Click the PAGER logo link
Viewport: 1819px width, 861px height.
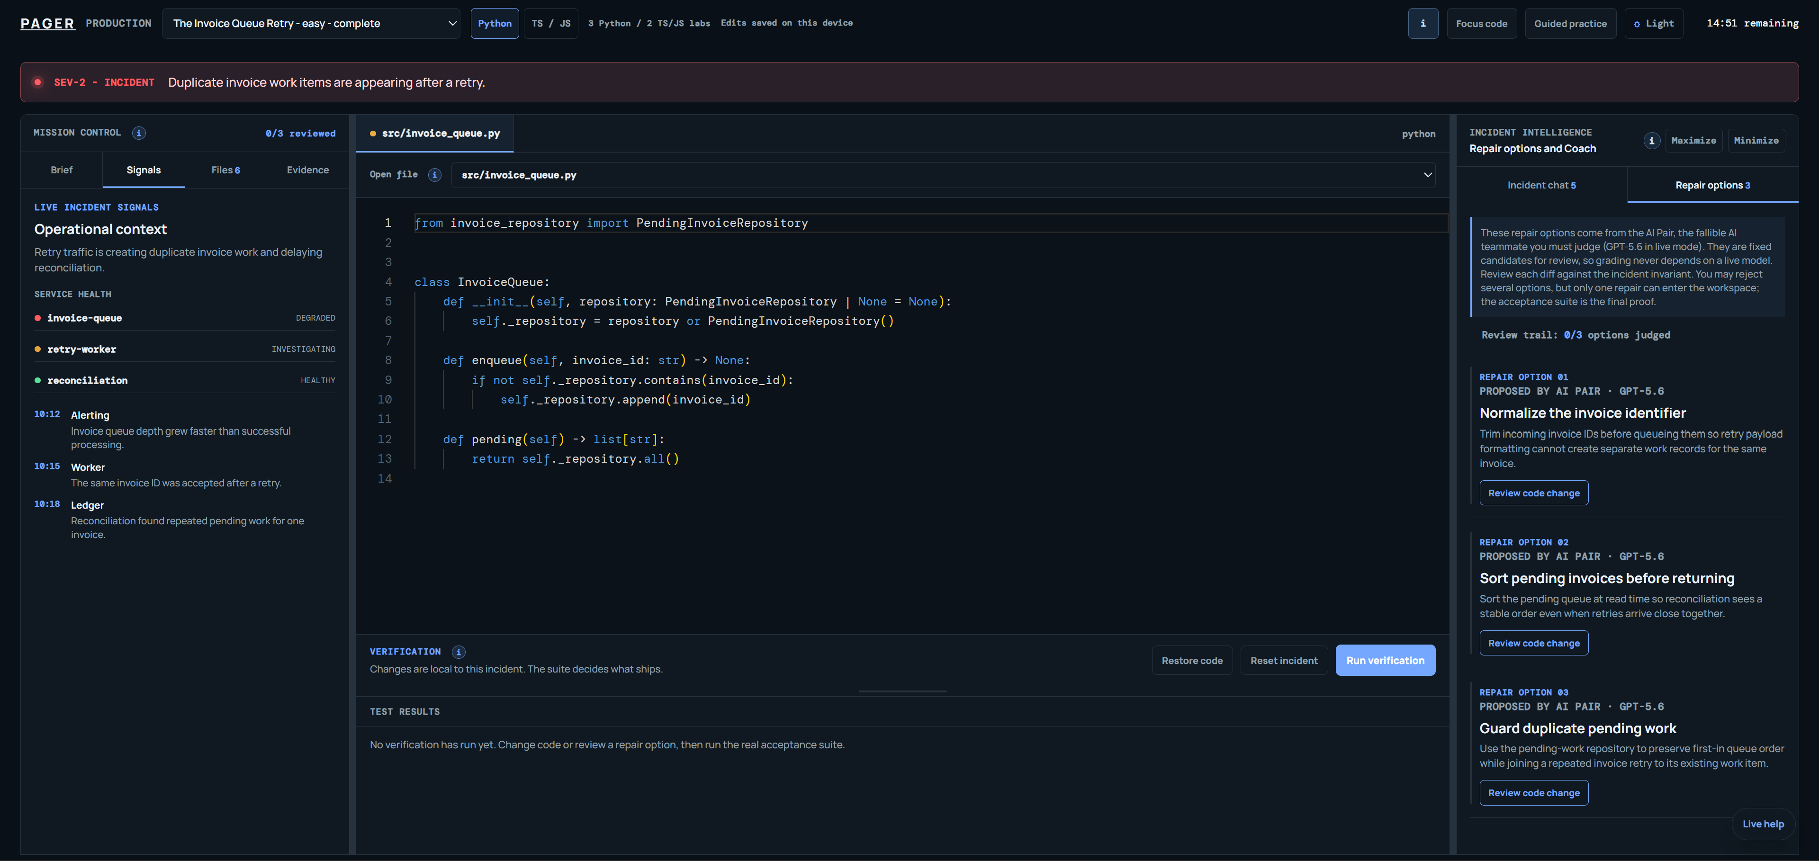tap(47, 23)
